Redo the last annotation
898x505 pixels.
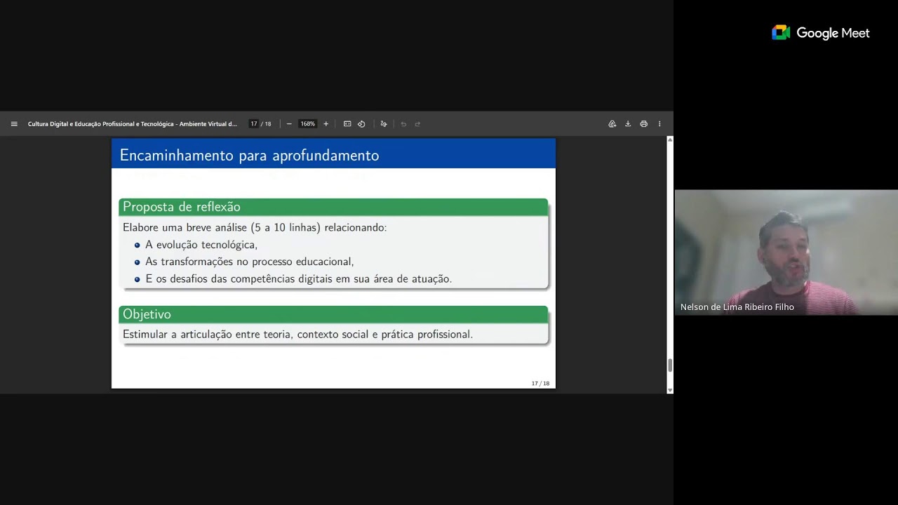pyautogui.click(x=417, y=124)
